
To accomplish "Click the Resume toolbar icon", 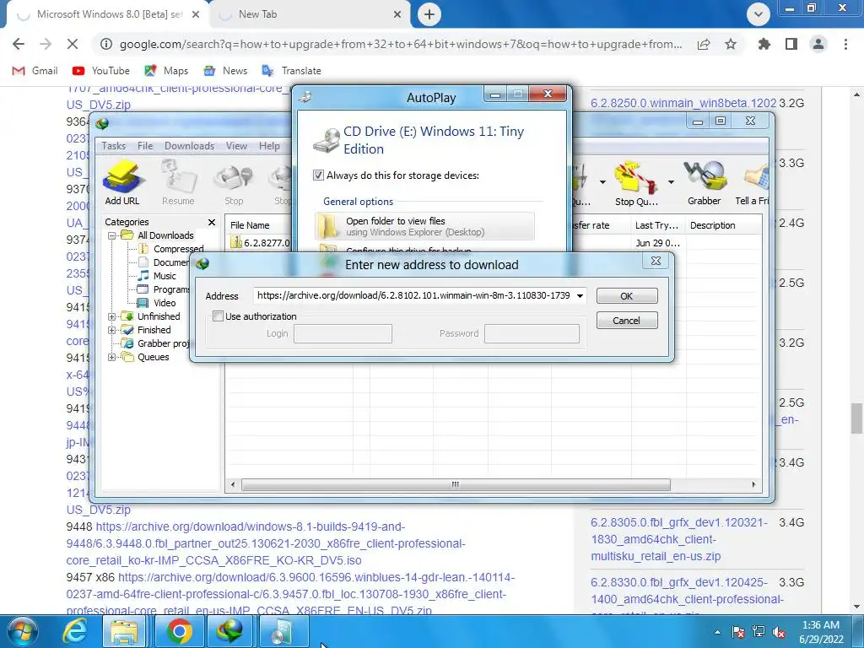I will coord(178,182).
